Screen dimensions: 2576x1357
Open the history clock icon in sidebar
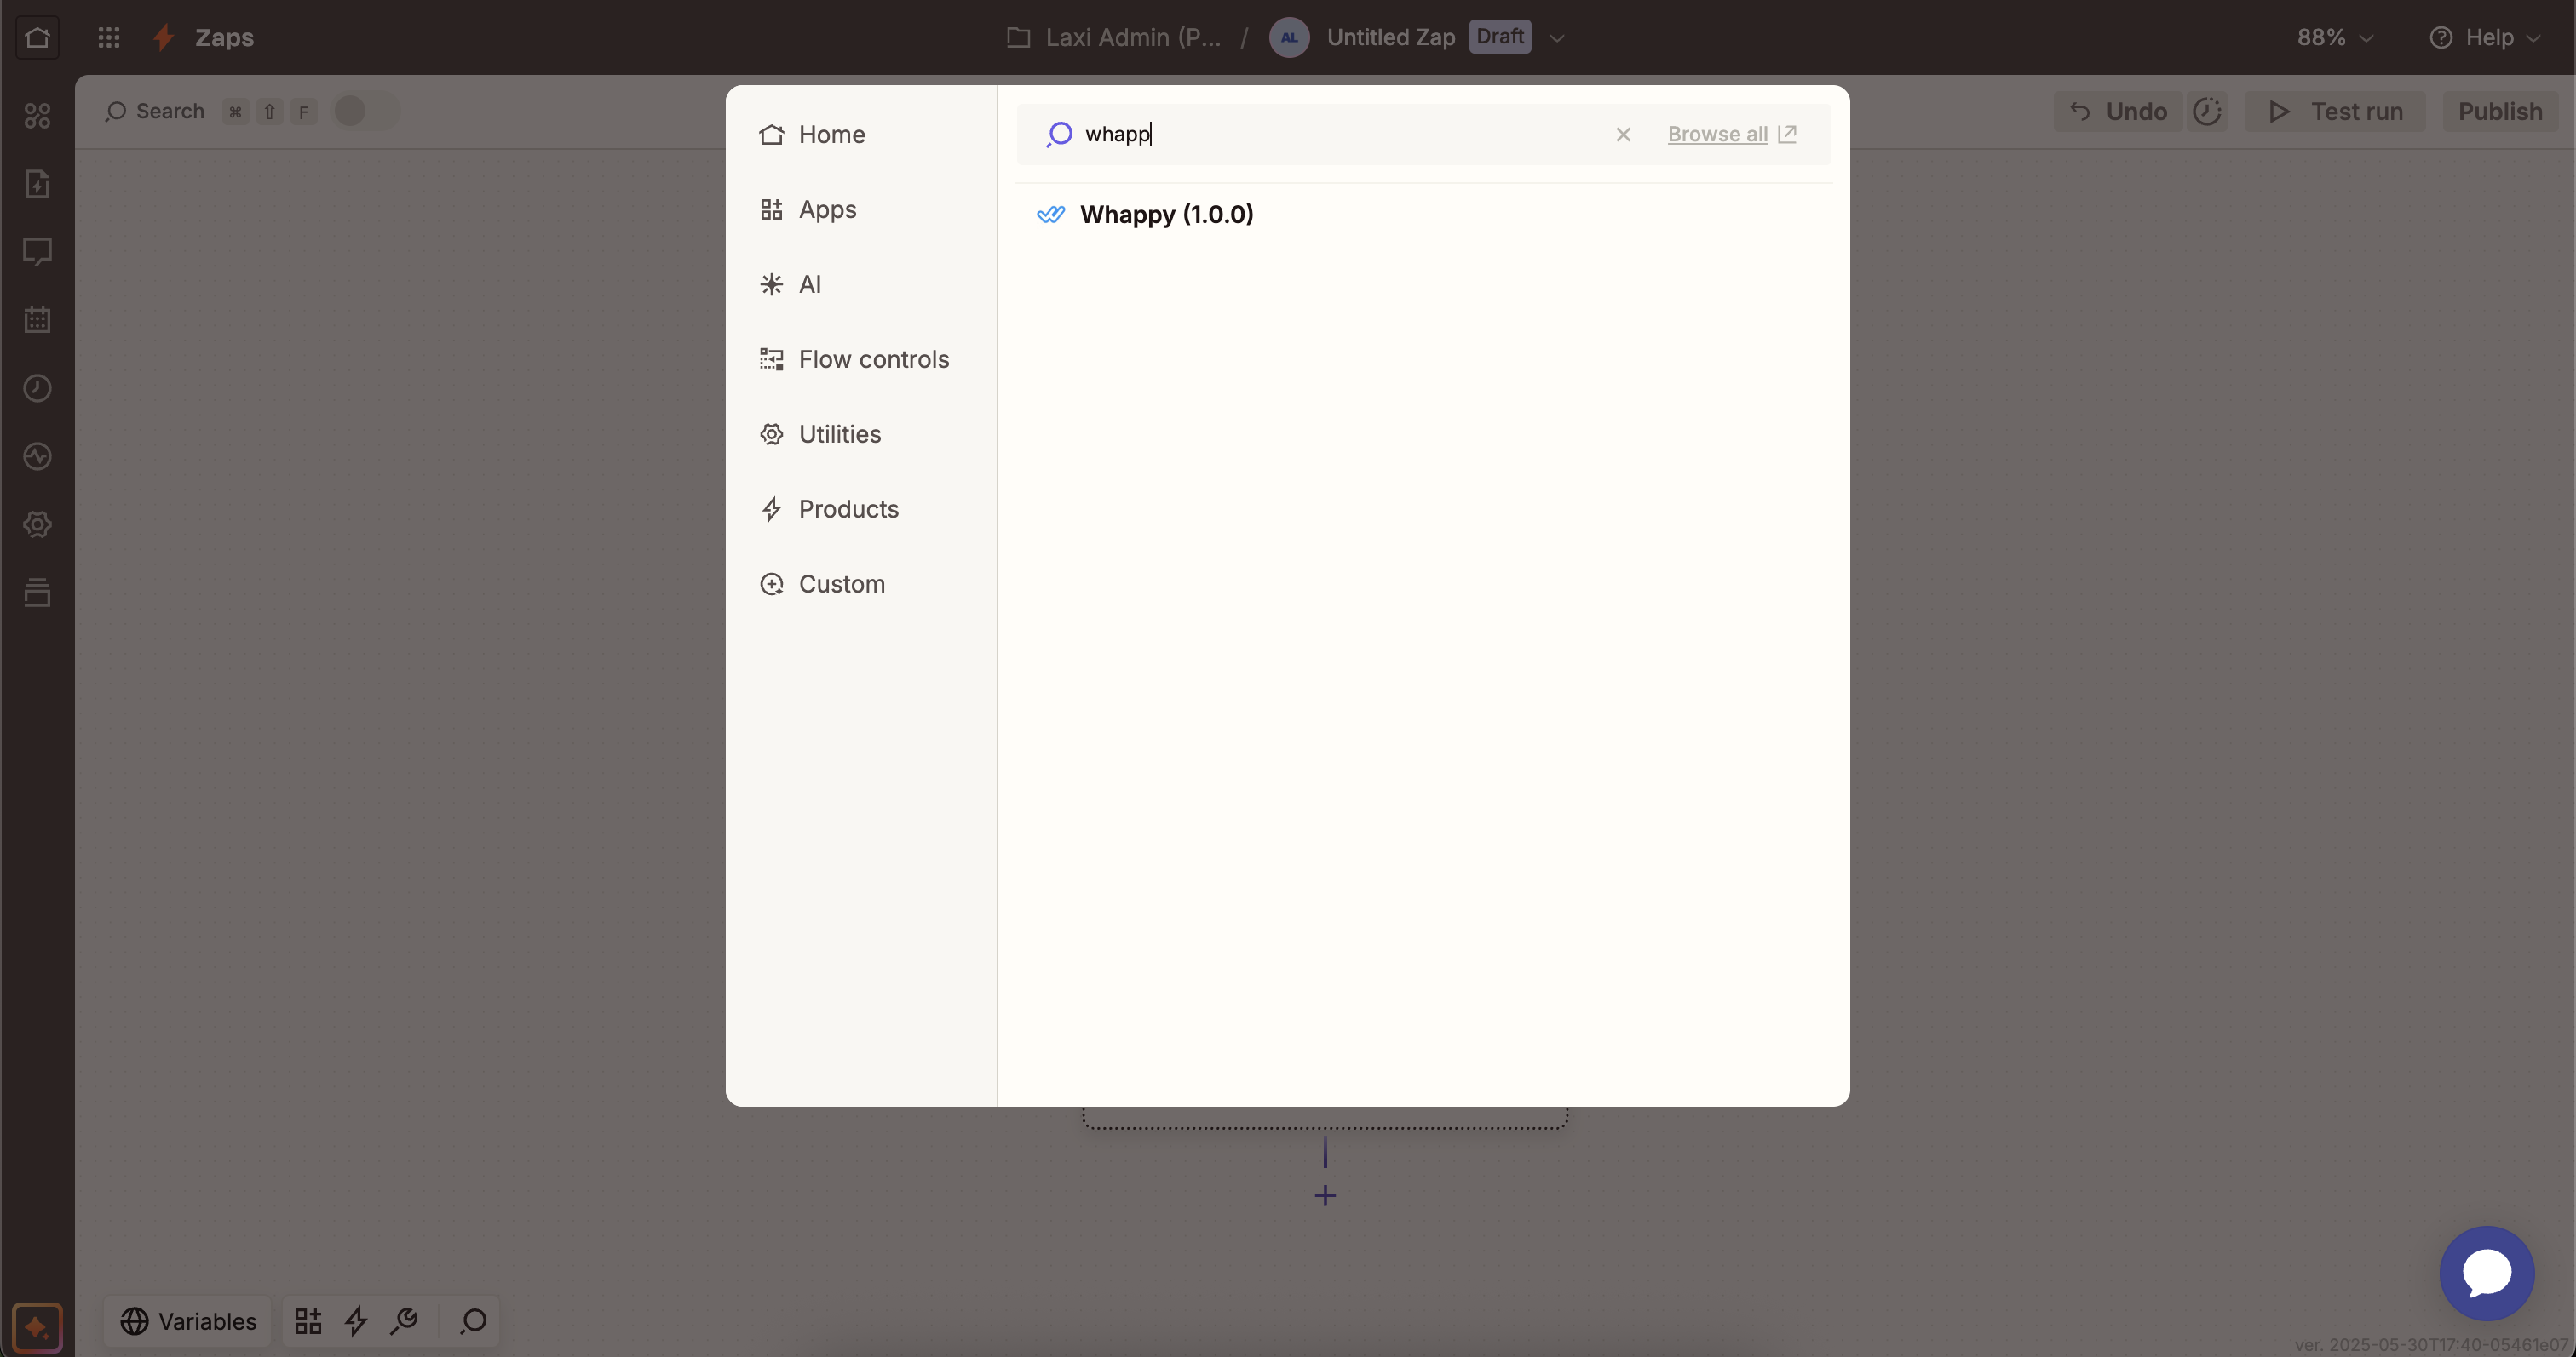point(37,389)
